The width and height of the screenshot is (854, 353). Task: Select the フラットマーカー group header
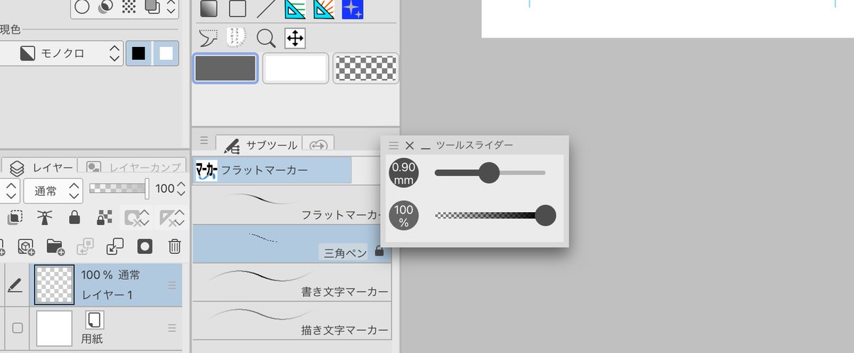(x=273, y=170)
